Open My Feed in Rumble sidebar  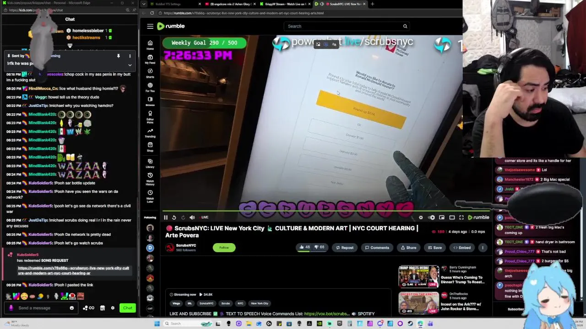point(150,59)
